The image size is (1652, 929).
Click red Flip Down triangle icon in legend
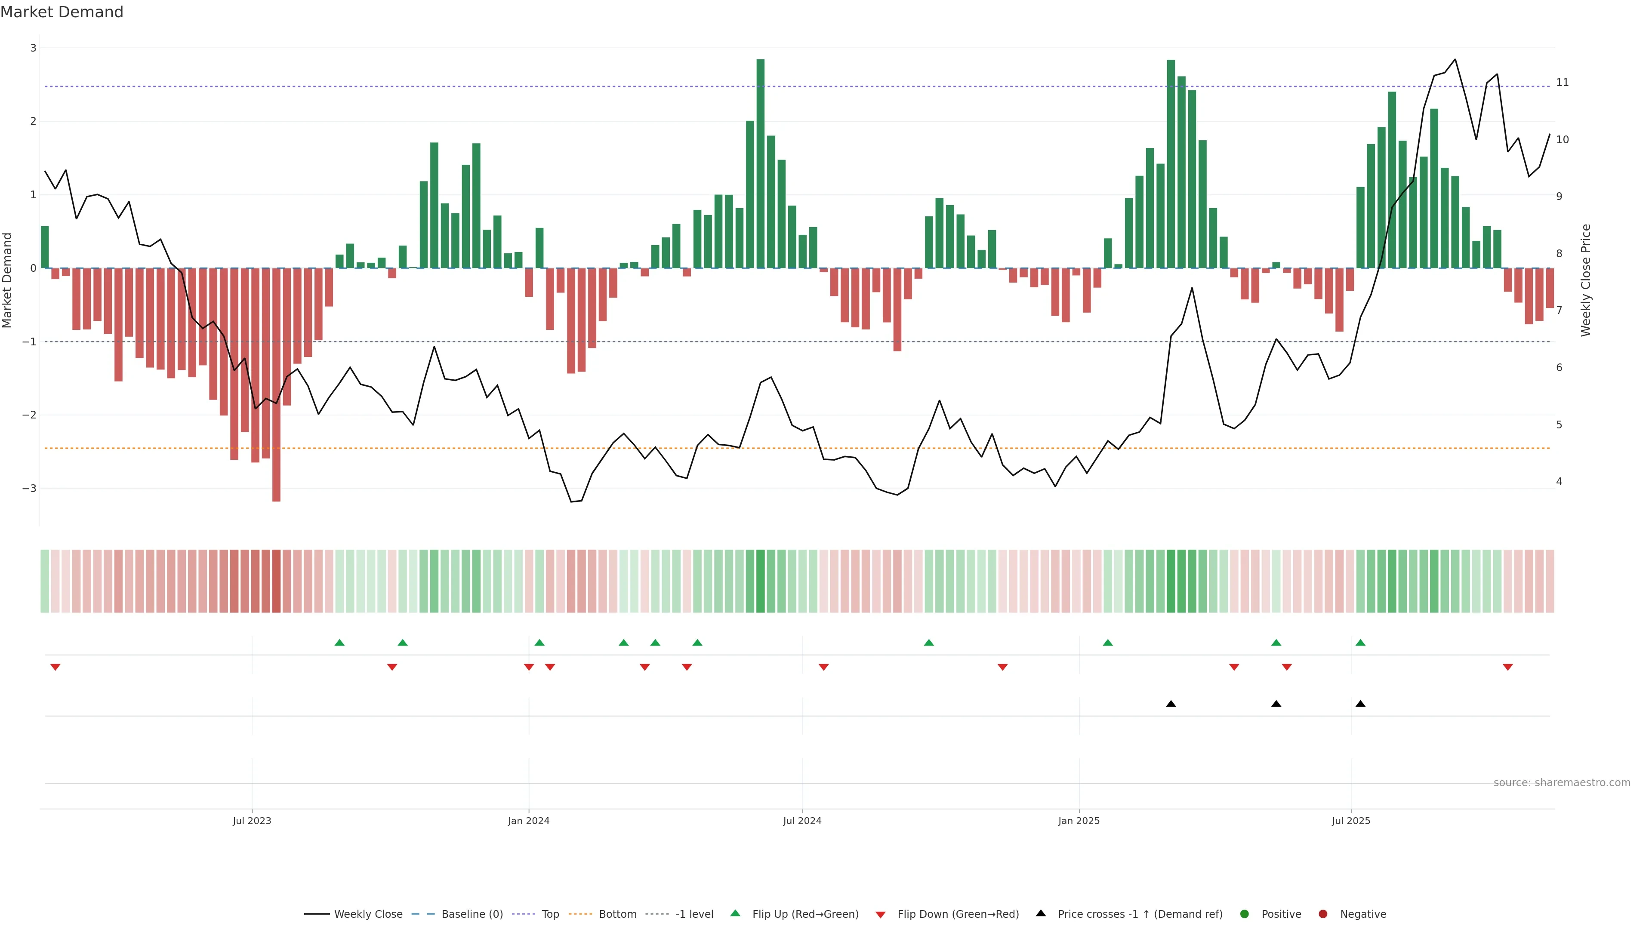881,914
